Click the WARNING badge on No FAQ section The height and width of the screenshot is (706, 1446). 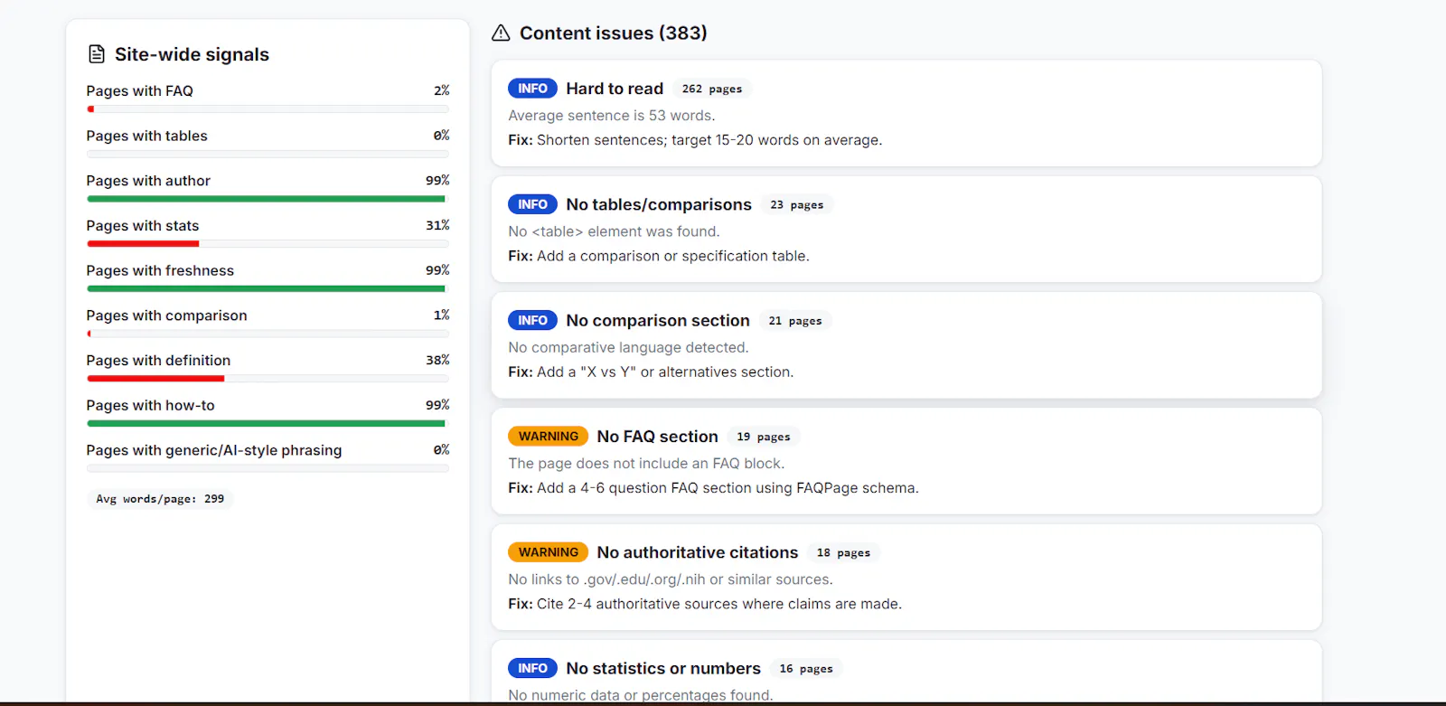click(x=548, y=437)
